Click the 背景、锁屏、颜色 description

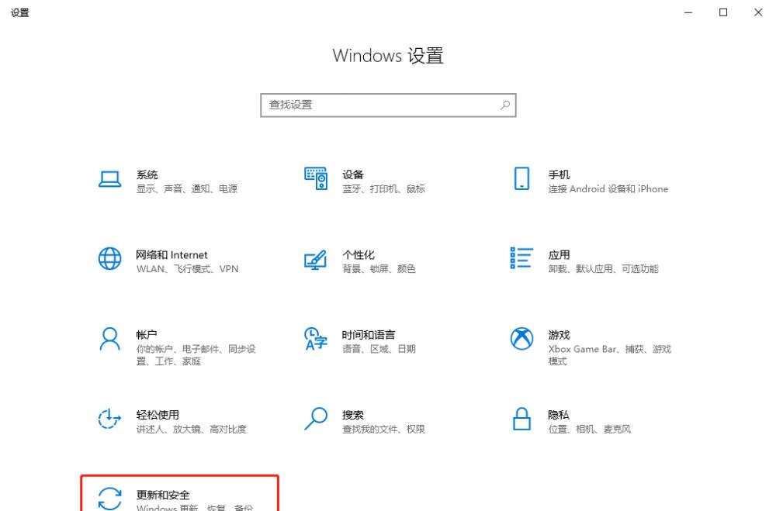pyautogui.click(x=379, y=269)
